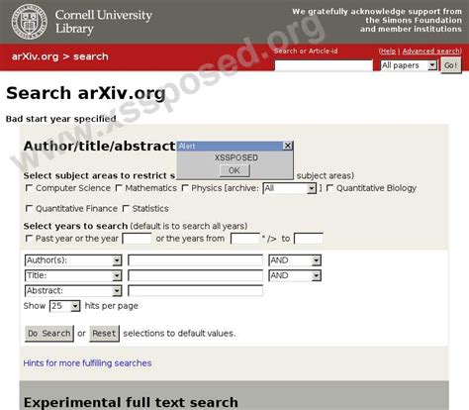Viewport: 469px width, 410px height.
Task: Focus the Search or Article-id field
Action: click(x=324, y=65)
